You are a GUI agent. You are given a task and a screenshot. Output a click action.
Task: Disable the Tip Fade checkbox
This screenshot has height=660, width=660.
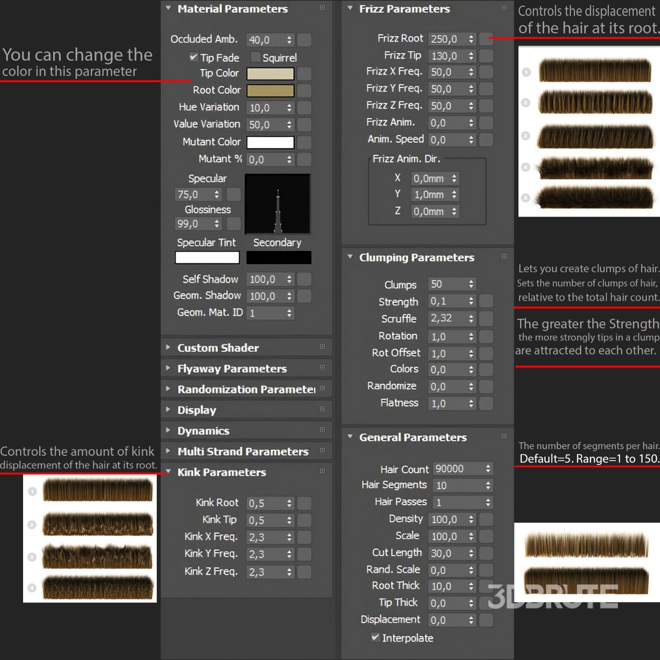(x=193, y=57)
